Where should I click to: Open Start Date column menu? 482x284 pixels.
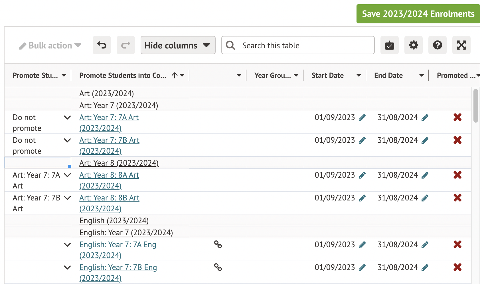359,76
